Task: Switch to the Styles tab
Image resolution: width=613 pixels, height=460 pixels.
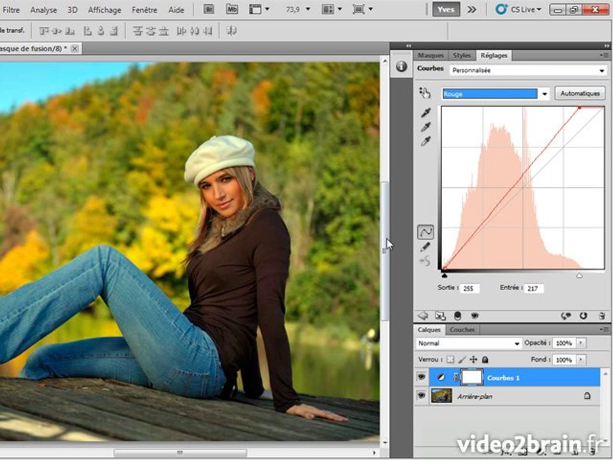Action: 462,56
